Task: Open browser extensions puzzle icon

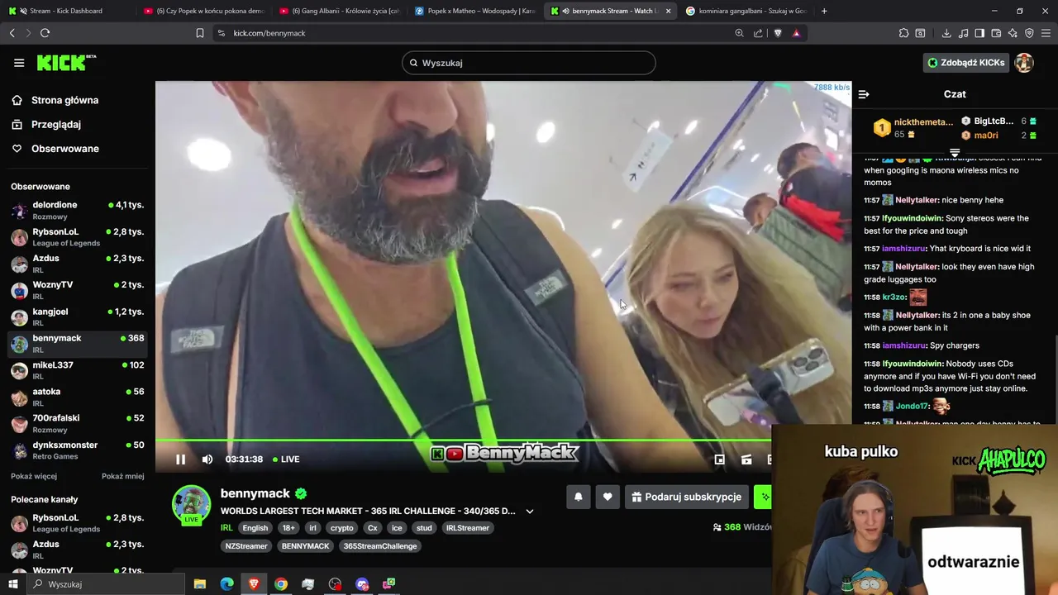Action: [x=903, y=33]
